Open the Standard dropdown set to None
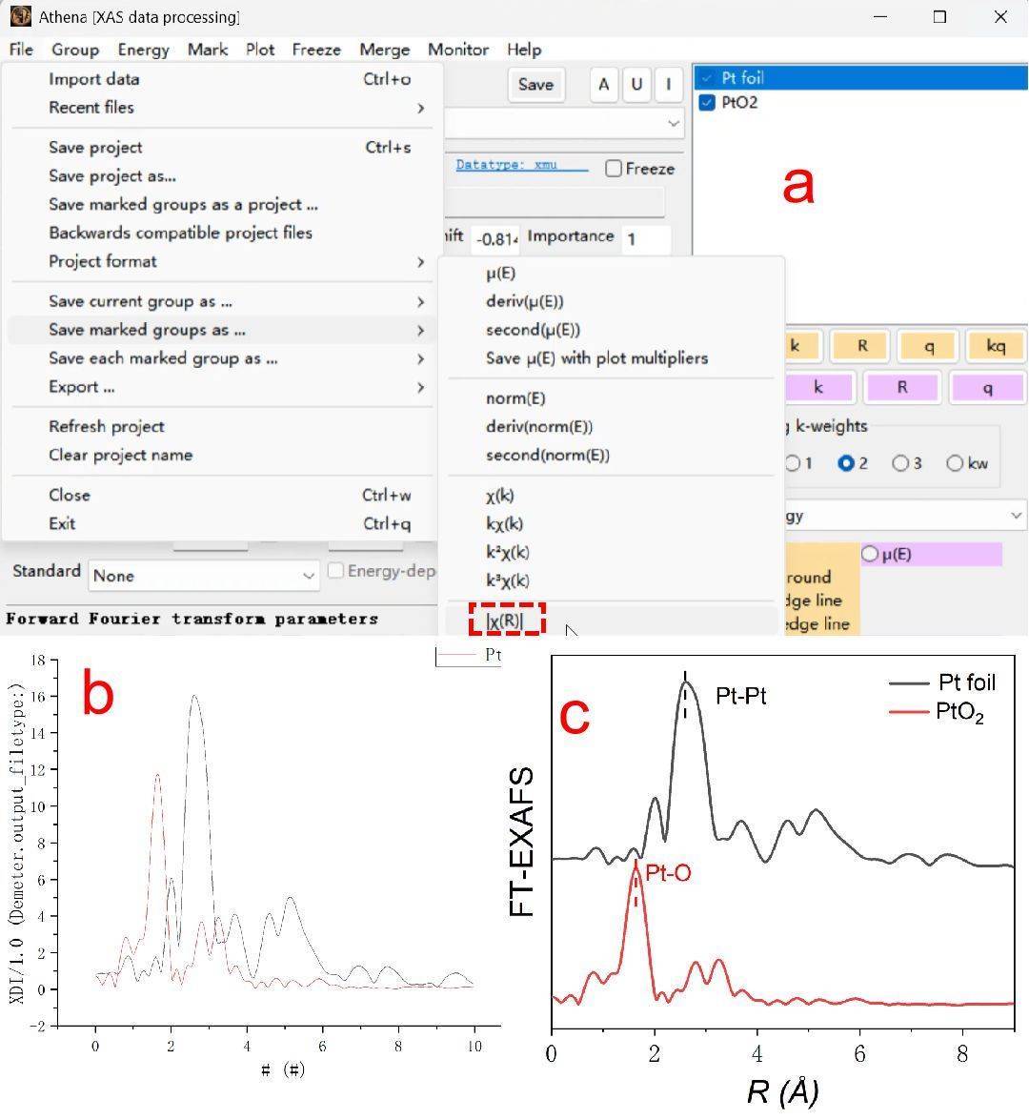 204,576
